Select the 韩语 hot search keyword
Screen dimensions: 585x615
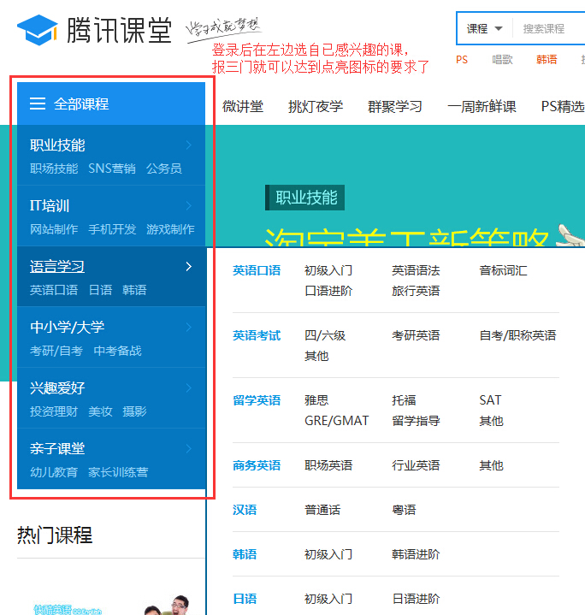(546, 60)
